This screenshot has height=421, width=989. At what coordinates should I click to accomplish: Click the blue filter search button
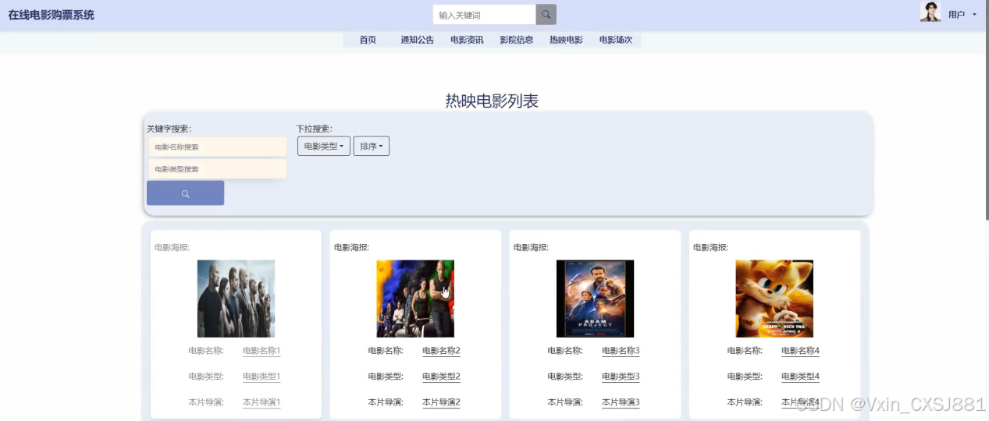185,193
